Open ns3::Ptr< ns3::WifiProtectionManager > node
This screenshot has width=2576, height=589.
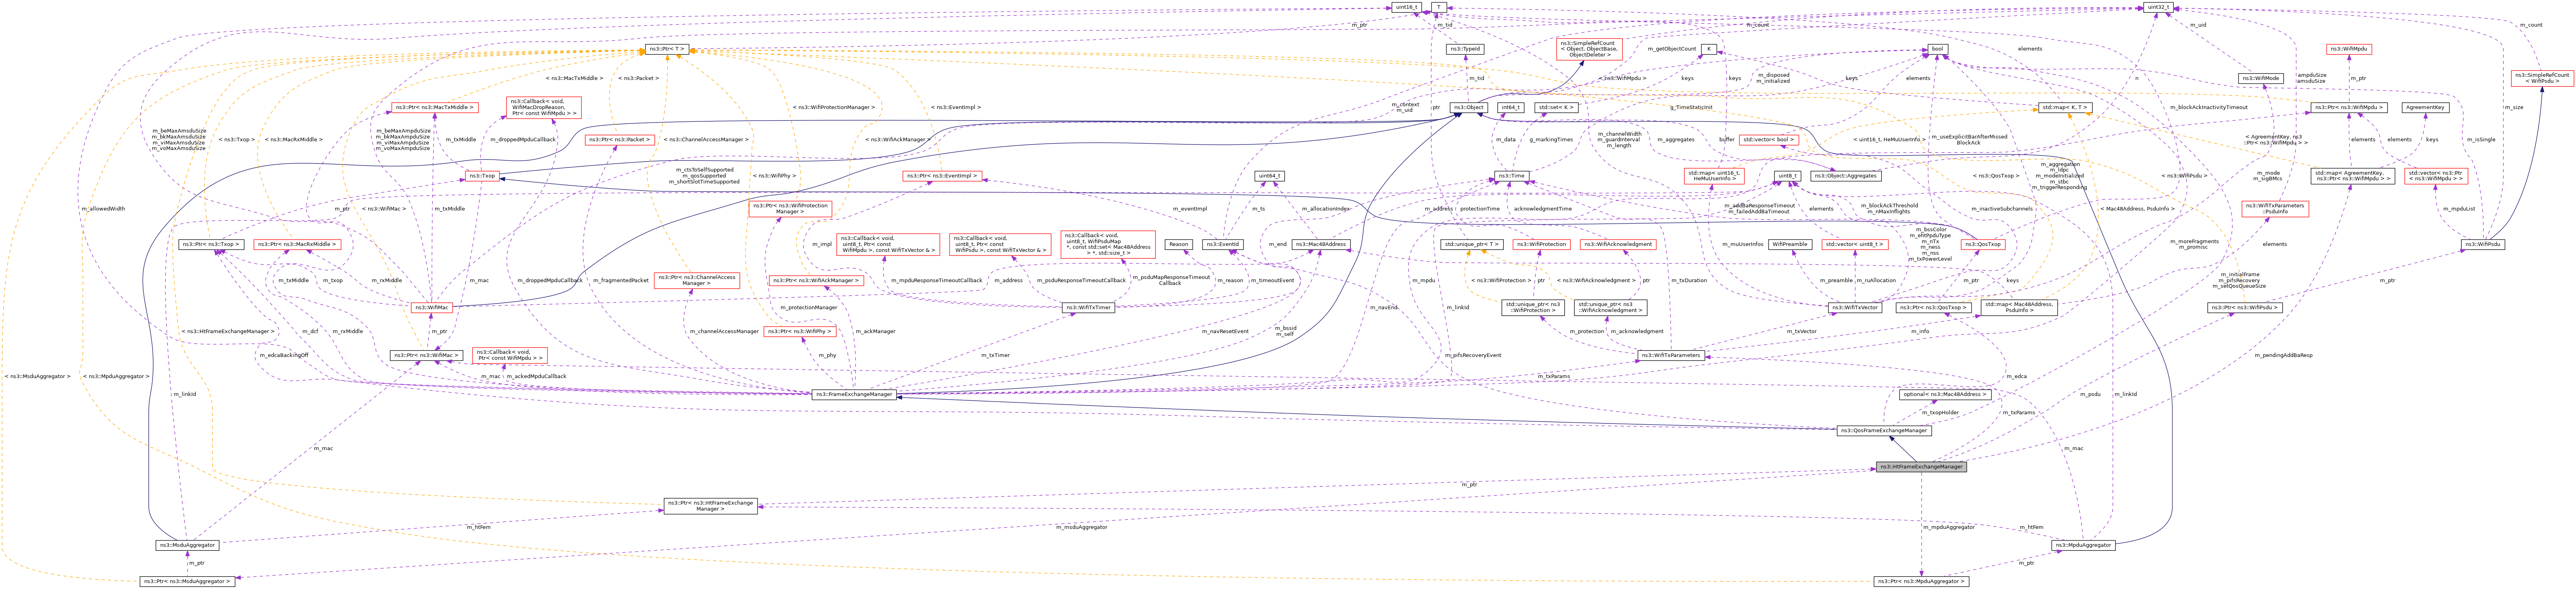point(790,208)
